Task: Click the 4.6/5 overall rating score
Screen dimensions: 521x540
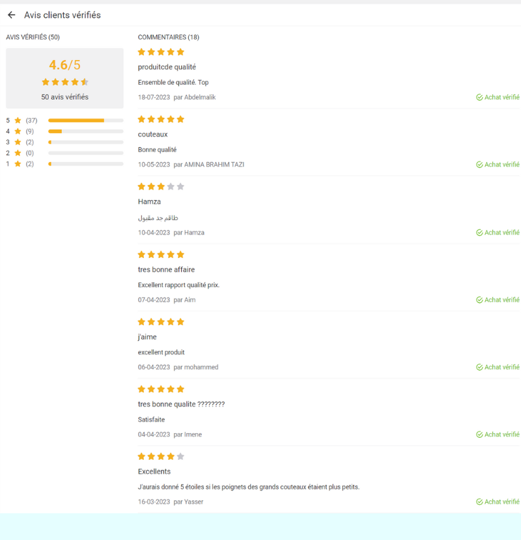Action: tap(64, 65)
